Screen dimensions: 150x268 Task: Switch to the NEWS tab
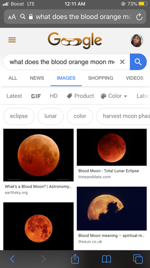(x=37, y=78)
